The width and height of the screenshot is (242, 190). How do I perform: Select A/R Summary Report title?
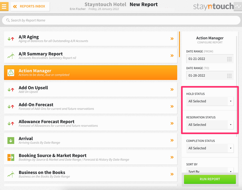41,54
